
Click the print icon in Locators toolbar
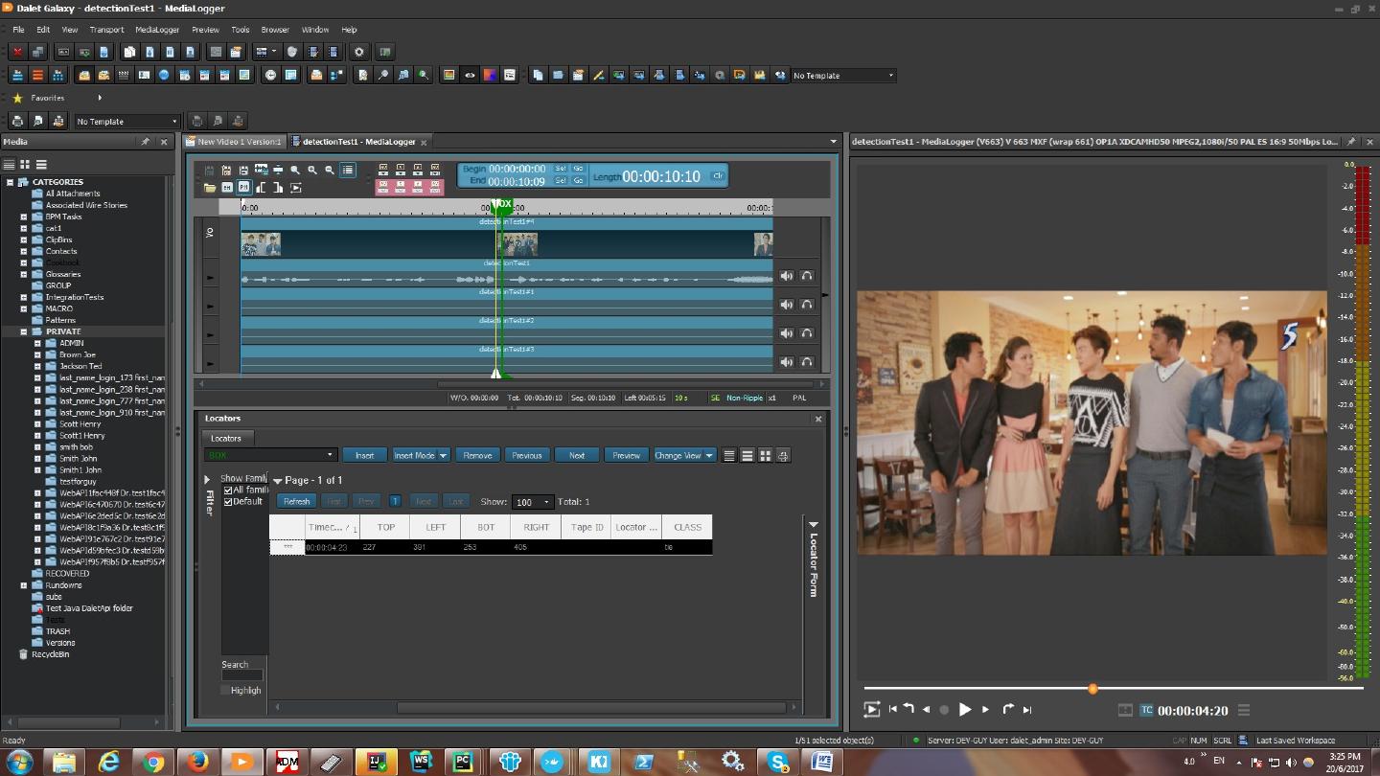[783, 456]
